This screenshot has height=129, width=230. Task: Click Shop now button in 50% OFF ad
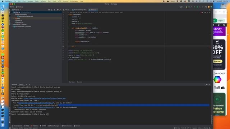(217, 61)
